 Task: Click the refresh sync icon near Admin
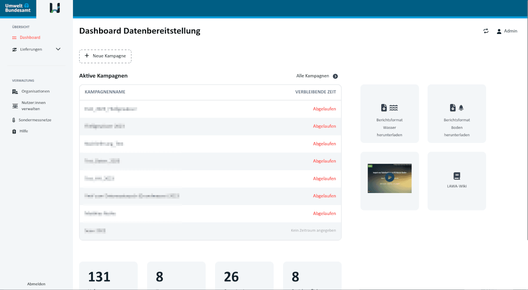pyautogui.click(x=486, y=31)
